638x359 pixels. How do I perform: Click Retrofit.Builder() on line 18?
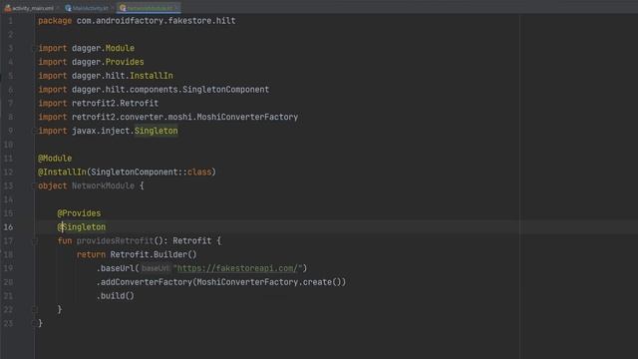(154, 255)
